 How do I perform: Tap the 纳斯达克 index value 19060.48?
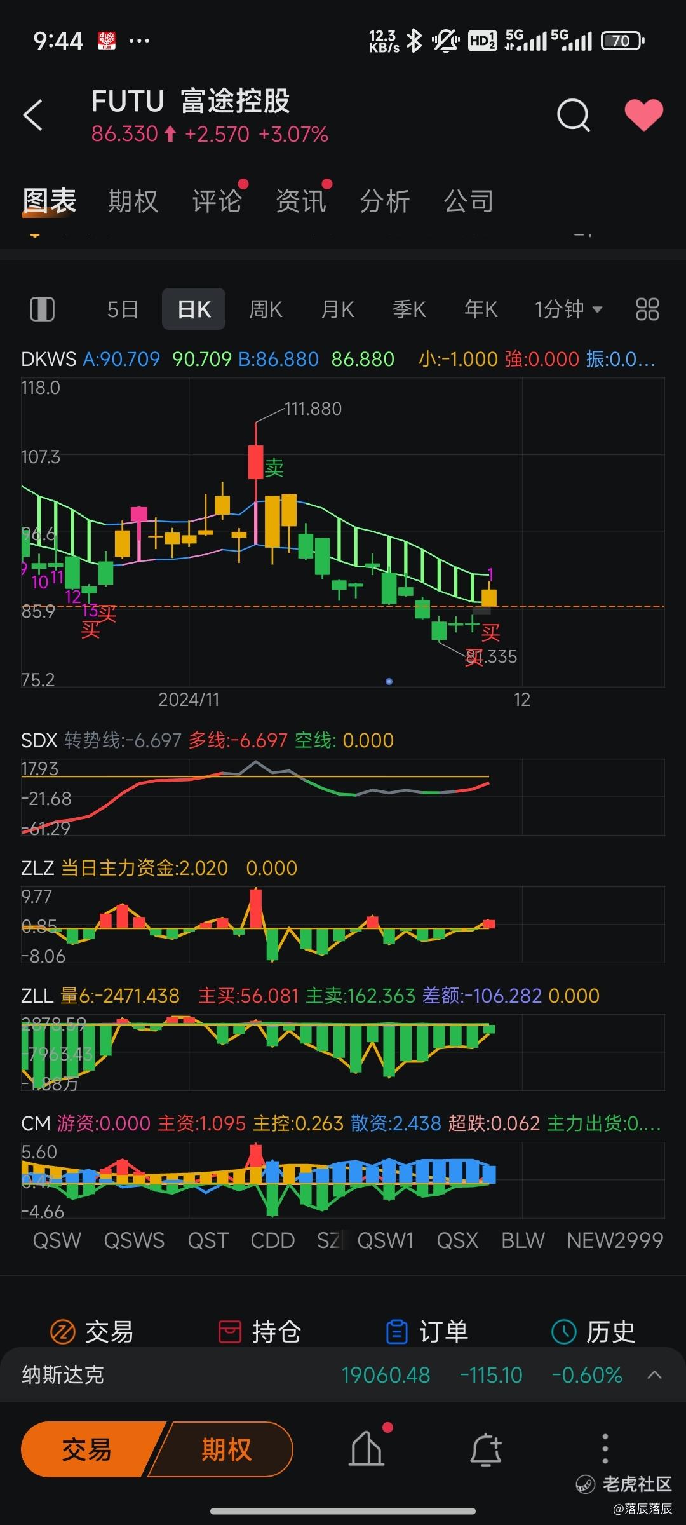pyautogui.click(x=386, y=1375)
